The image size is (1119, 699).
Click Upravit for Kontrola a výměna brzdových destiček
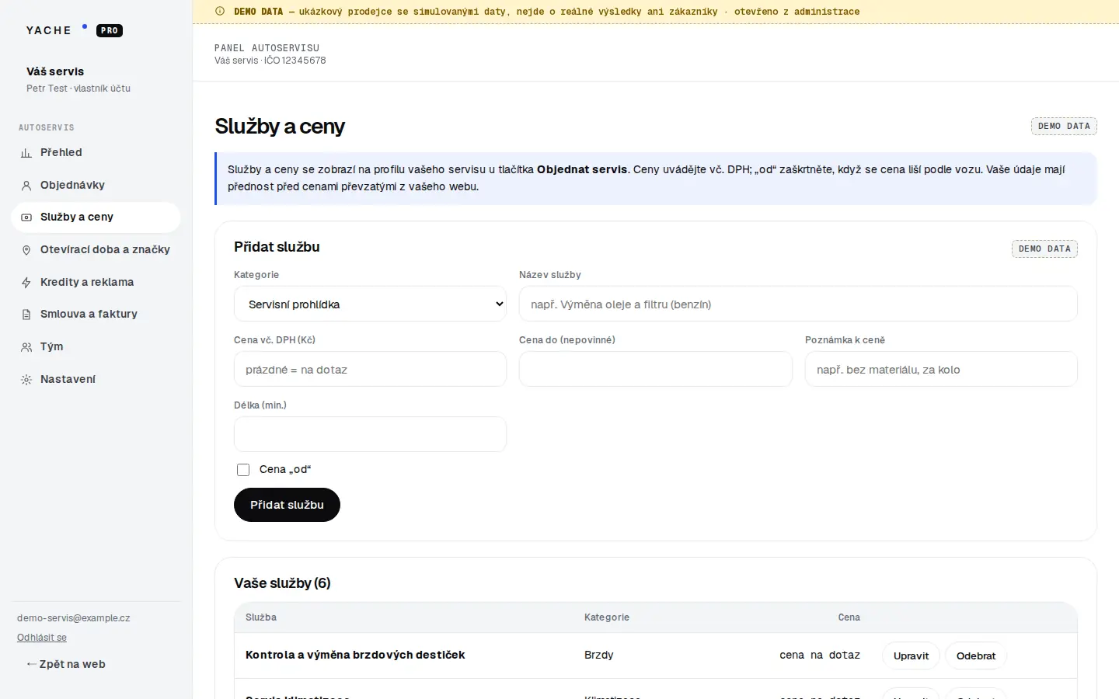pos(911,656)
